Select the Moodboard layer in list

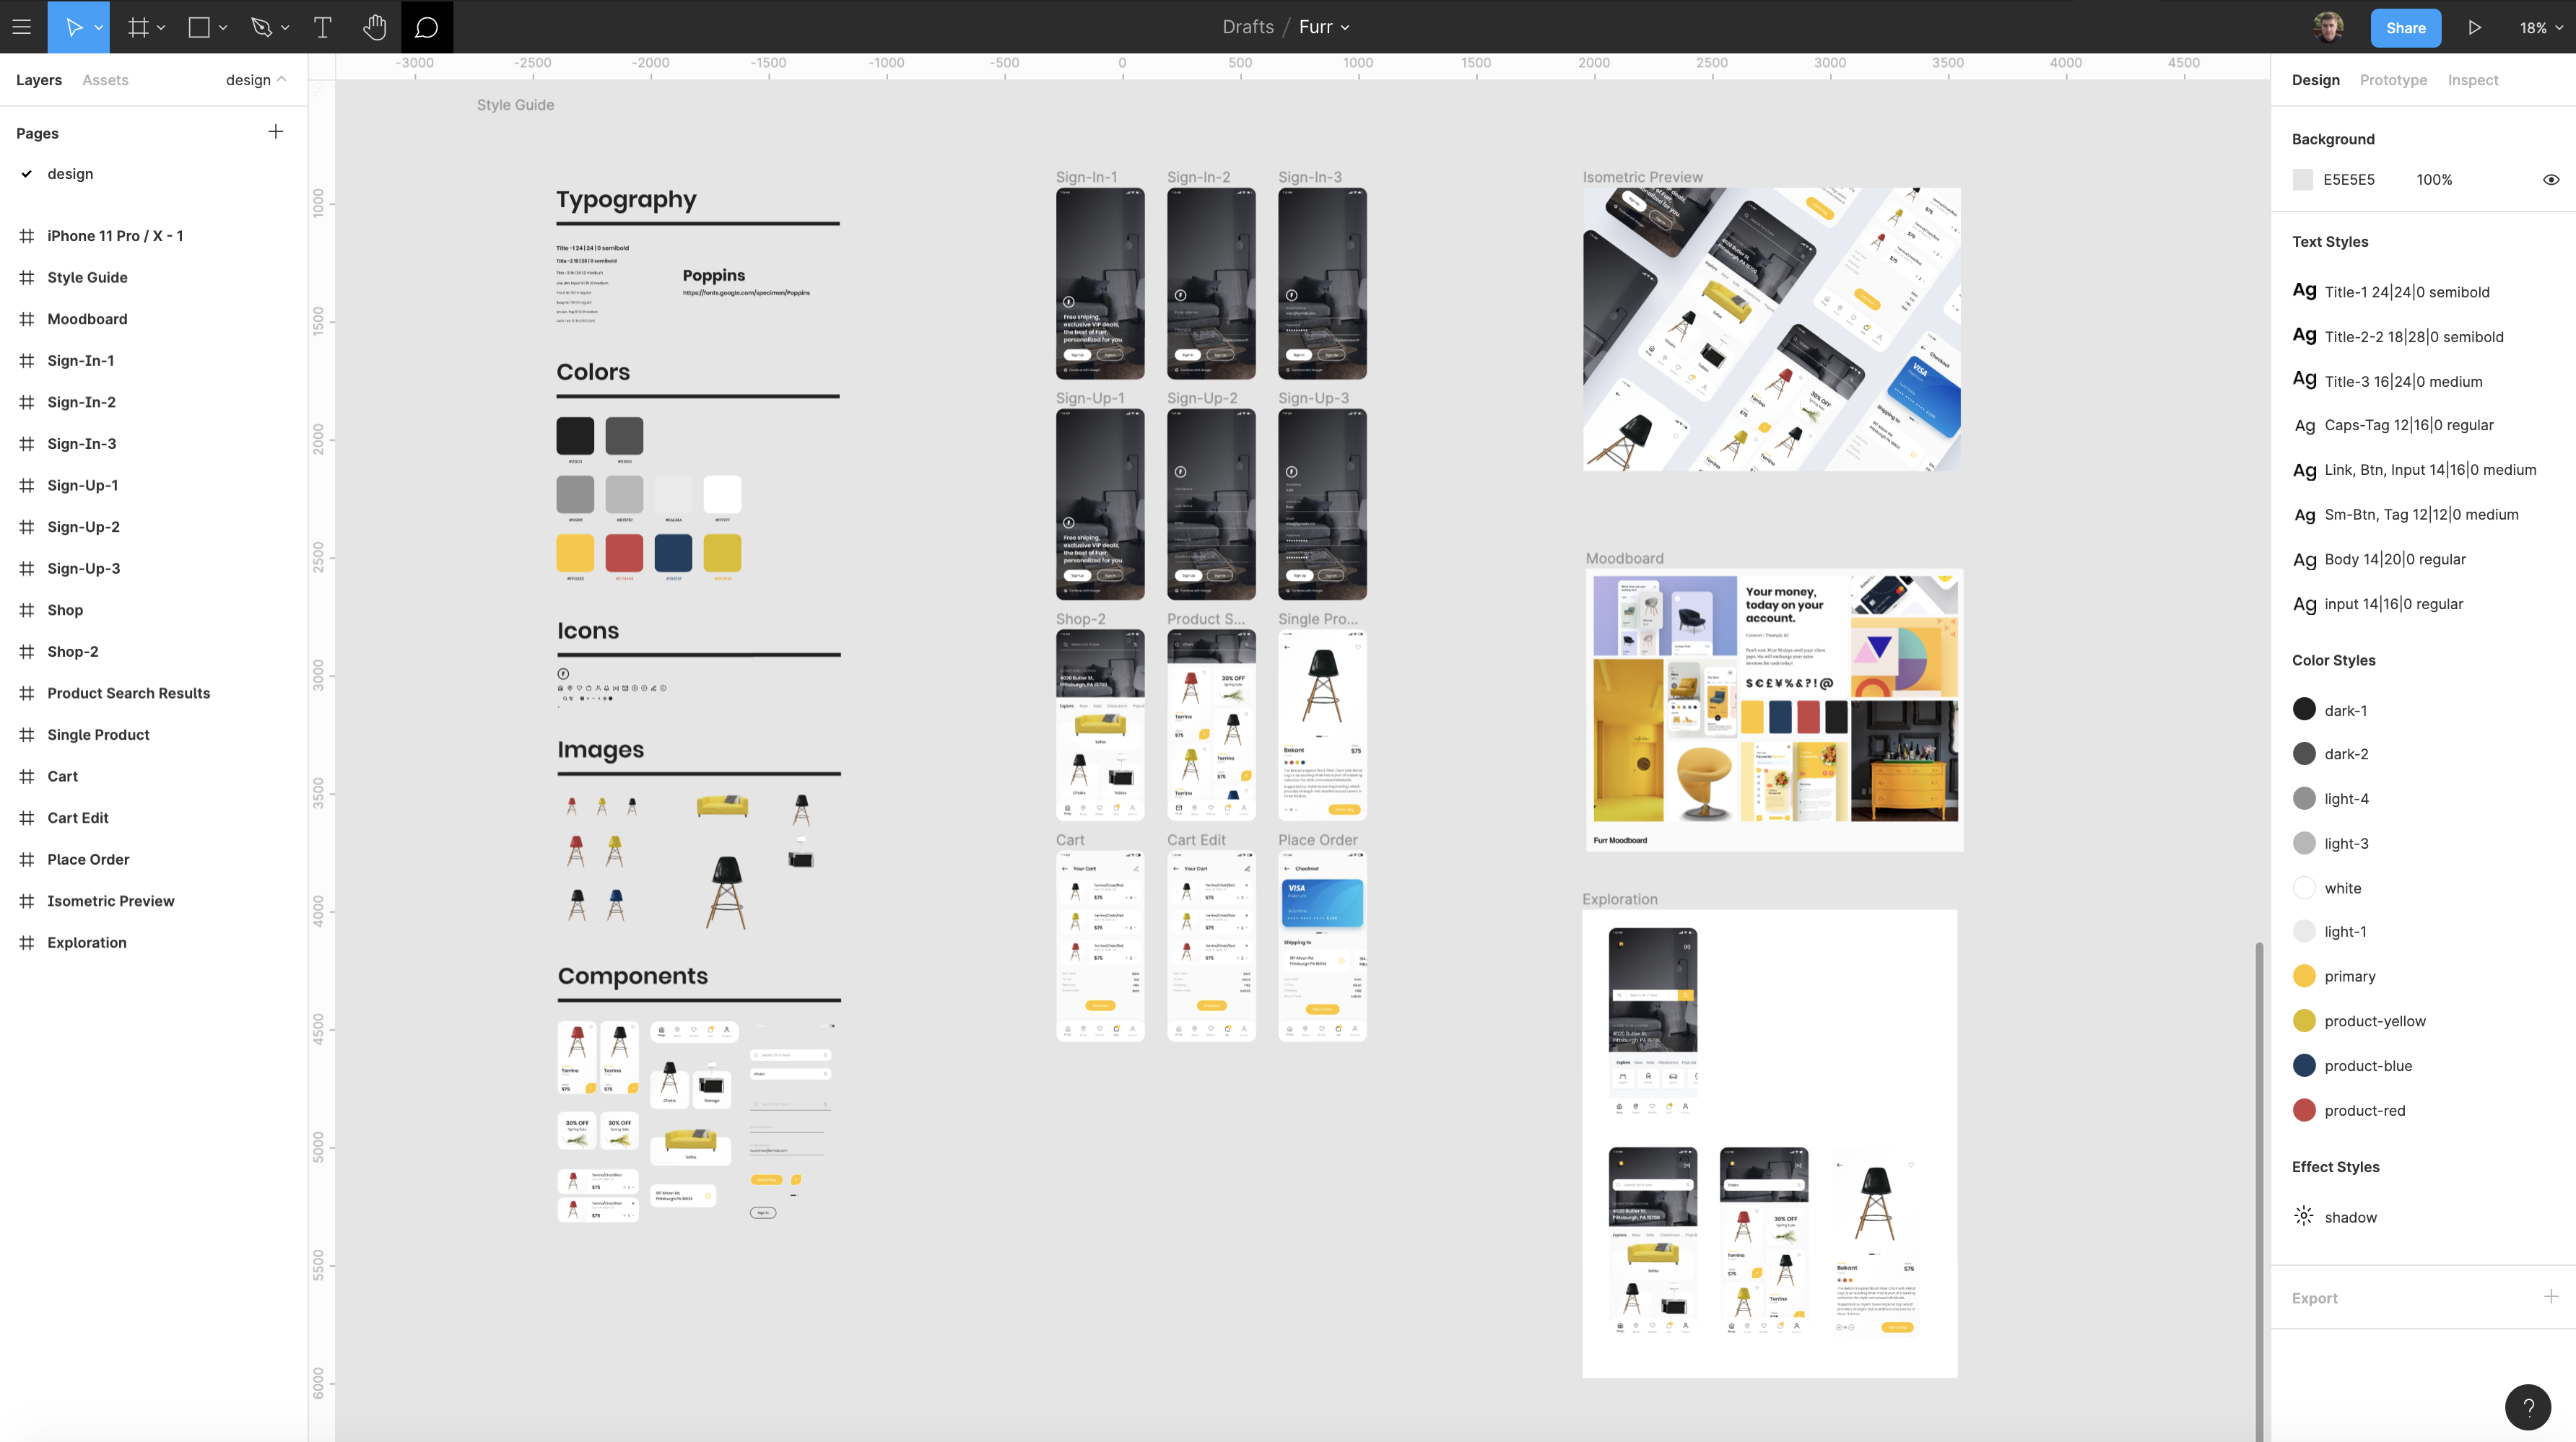(x=87, y=319)
